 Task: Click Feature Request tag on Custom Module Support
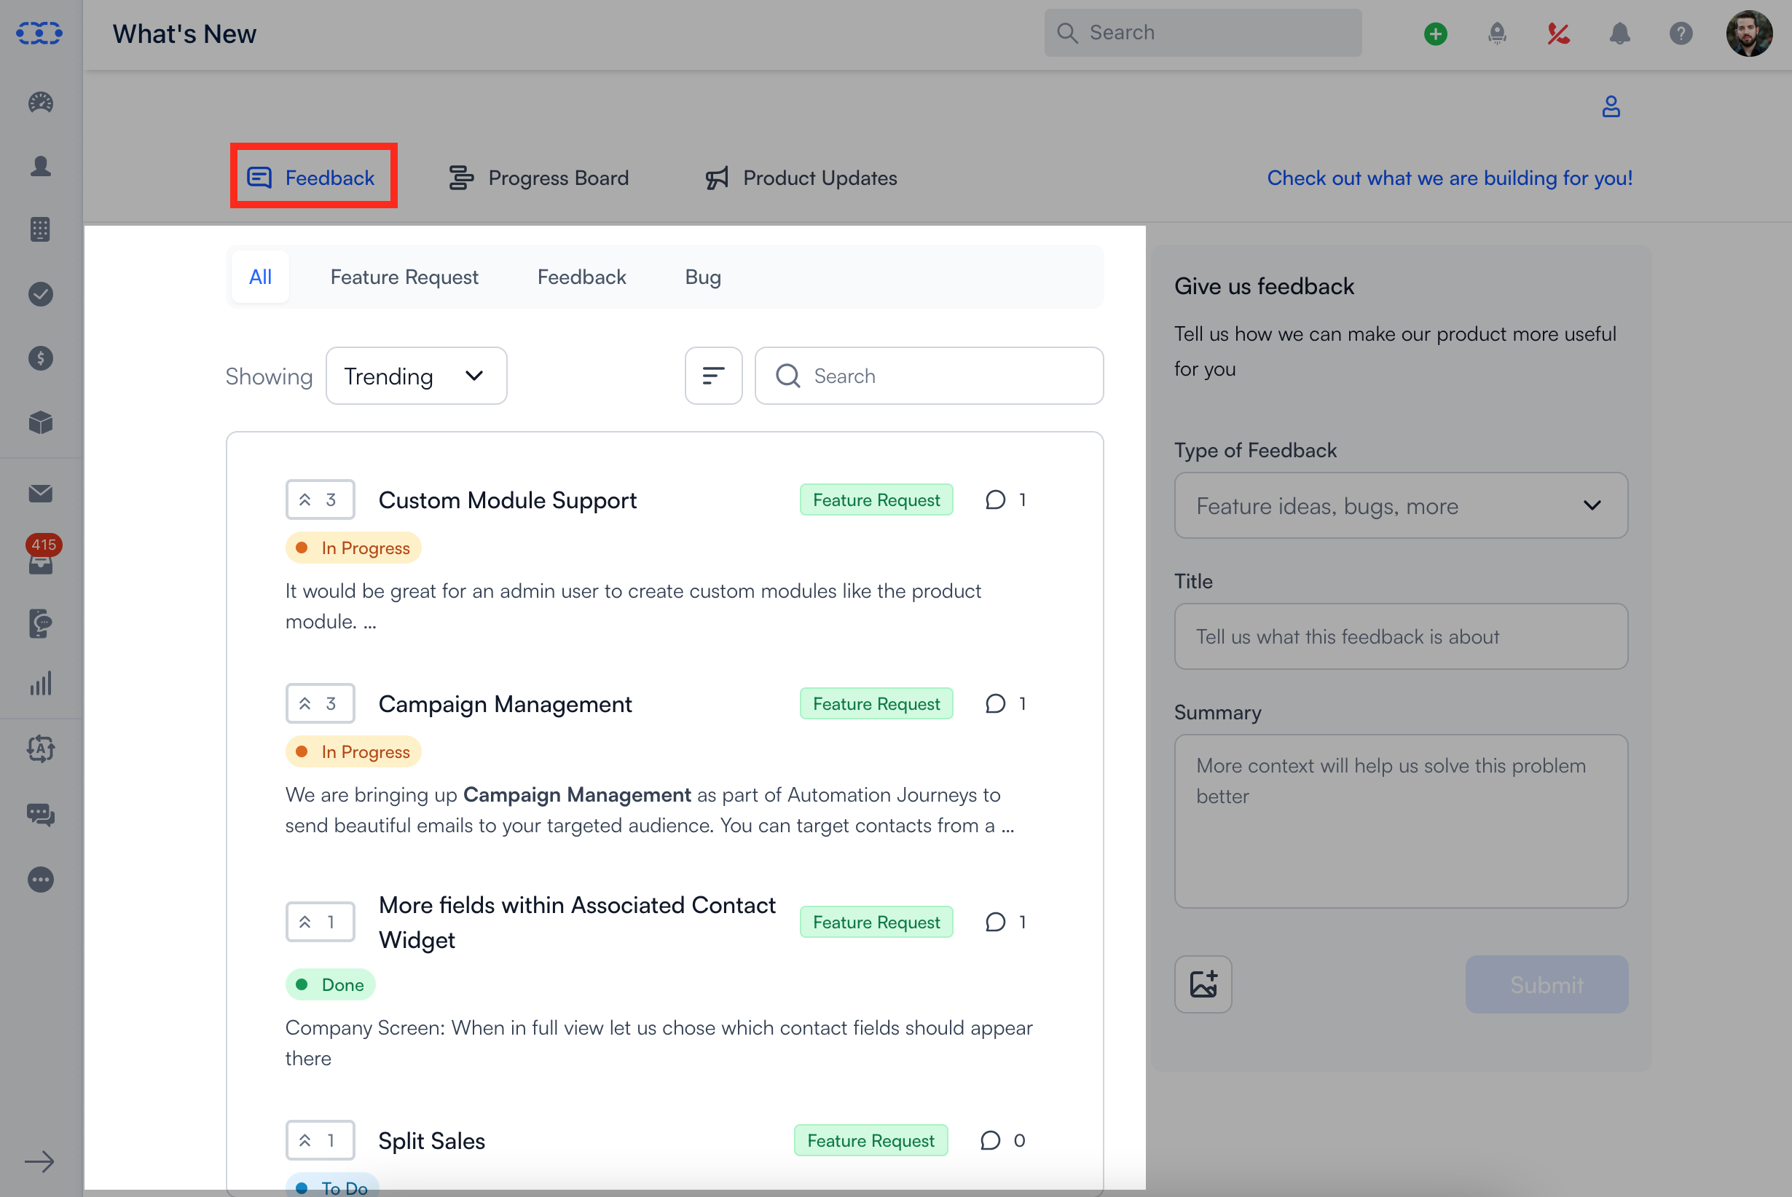tap(876, 499)
